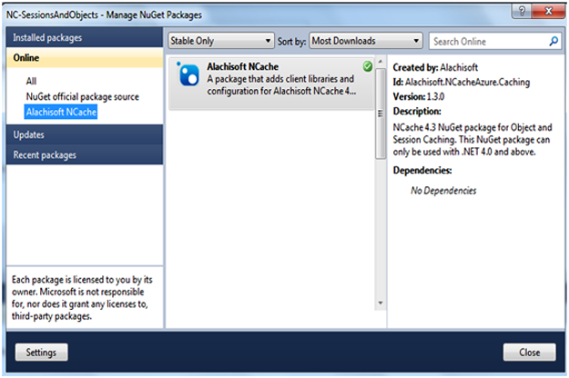Select the Online section header

pyautogui.click(x=84, y=57)
